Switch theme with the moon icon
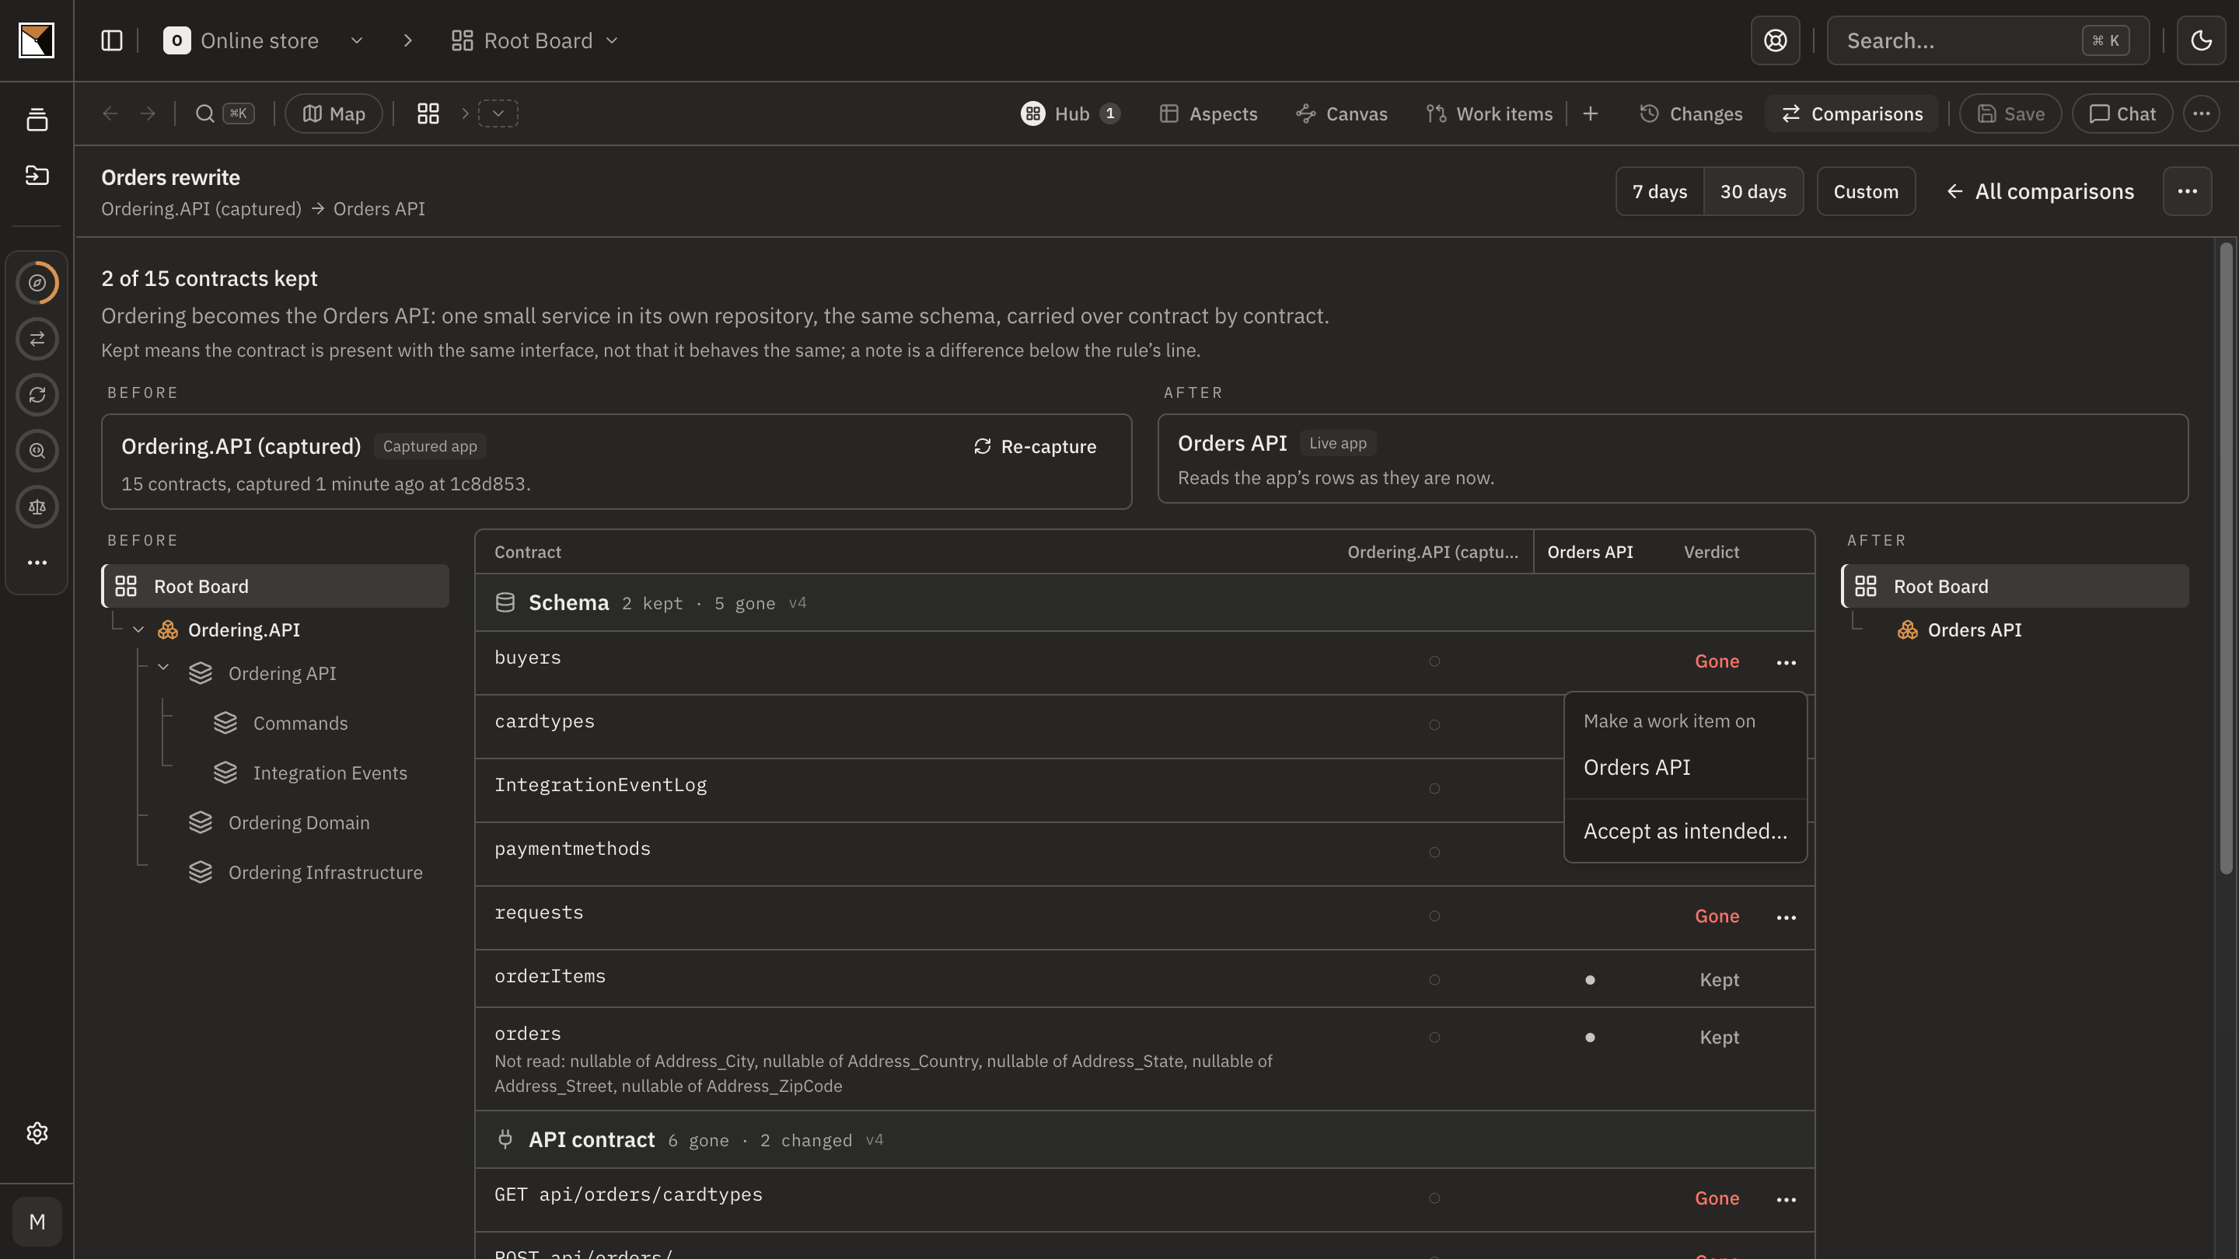Viewport: 2239px width, 1259px height. [2201, 40]
